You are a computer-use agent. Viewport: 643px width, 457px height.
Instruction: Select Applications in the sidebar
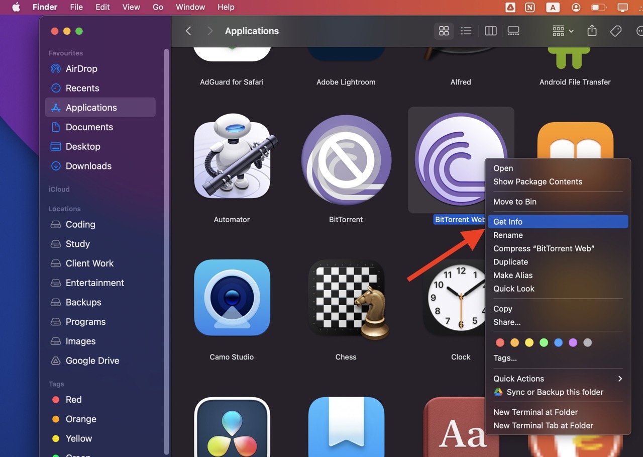[x=100, y=108]
